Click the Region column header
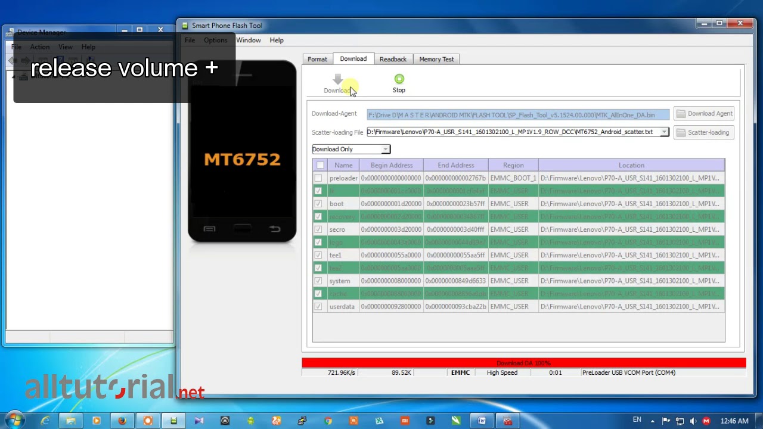Screen dimensions: 763x429 pos(513,166)
